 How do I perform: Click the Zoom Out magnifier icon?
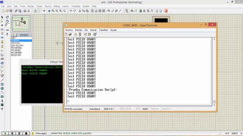point(57,11)
